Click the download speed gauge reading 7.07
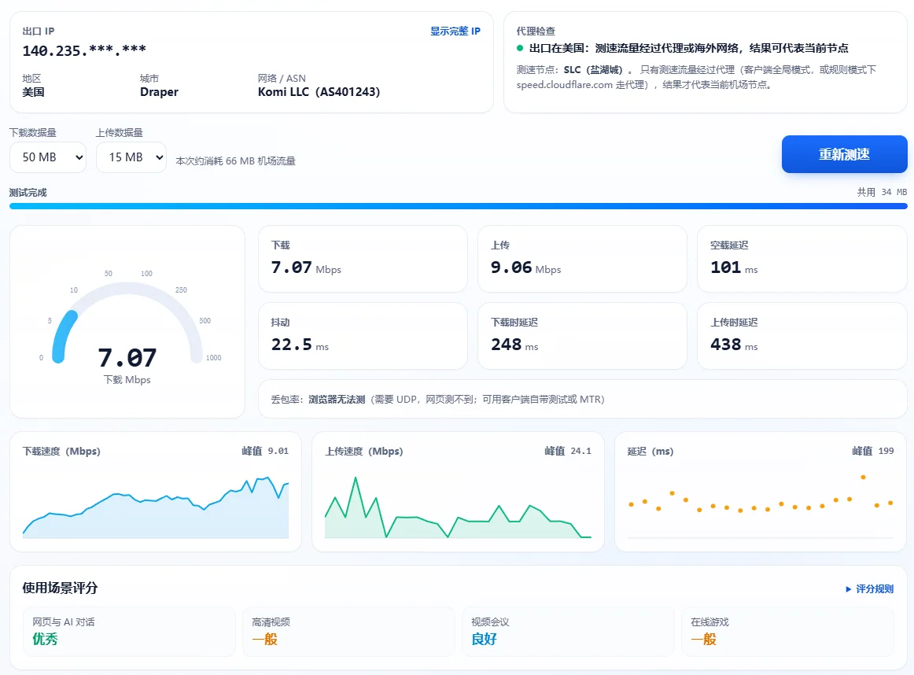 coord(127,357)
